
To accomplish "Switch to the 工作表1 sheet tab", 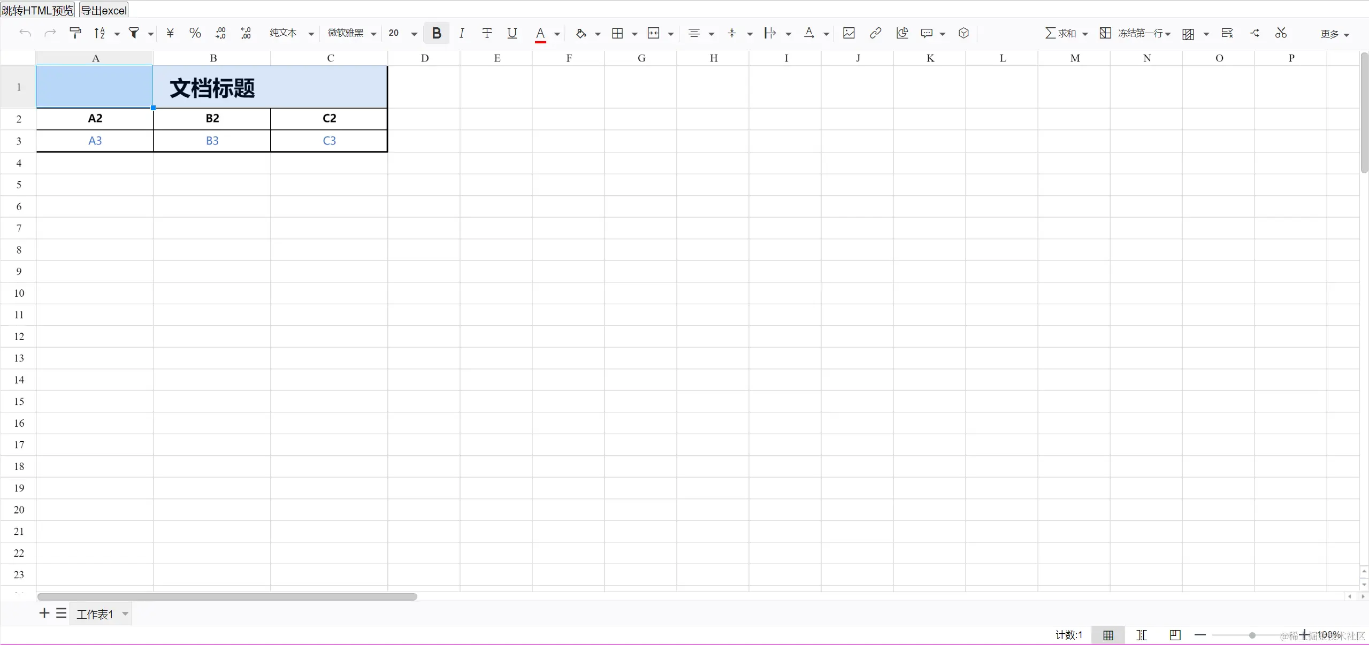I will click(96, 614).
